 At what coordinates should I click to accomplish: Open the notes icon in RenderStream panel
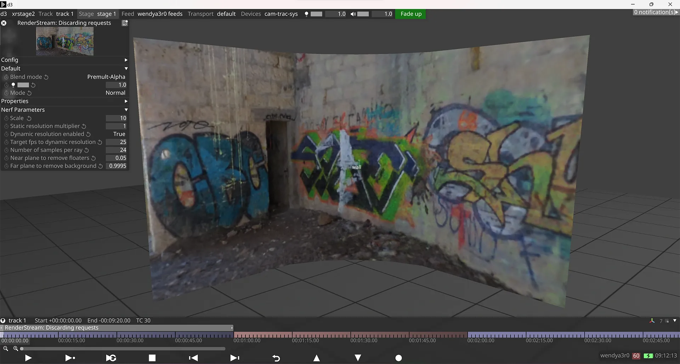coord(125,23)
